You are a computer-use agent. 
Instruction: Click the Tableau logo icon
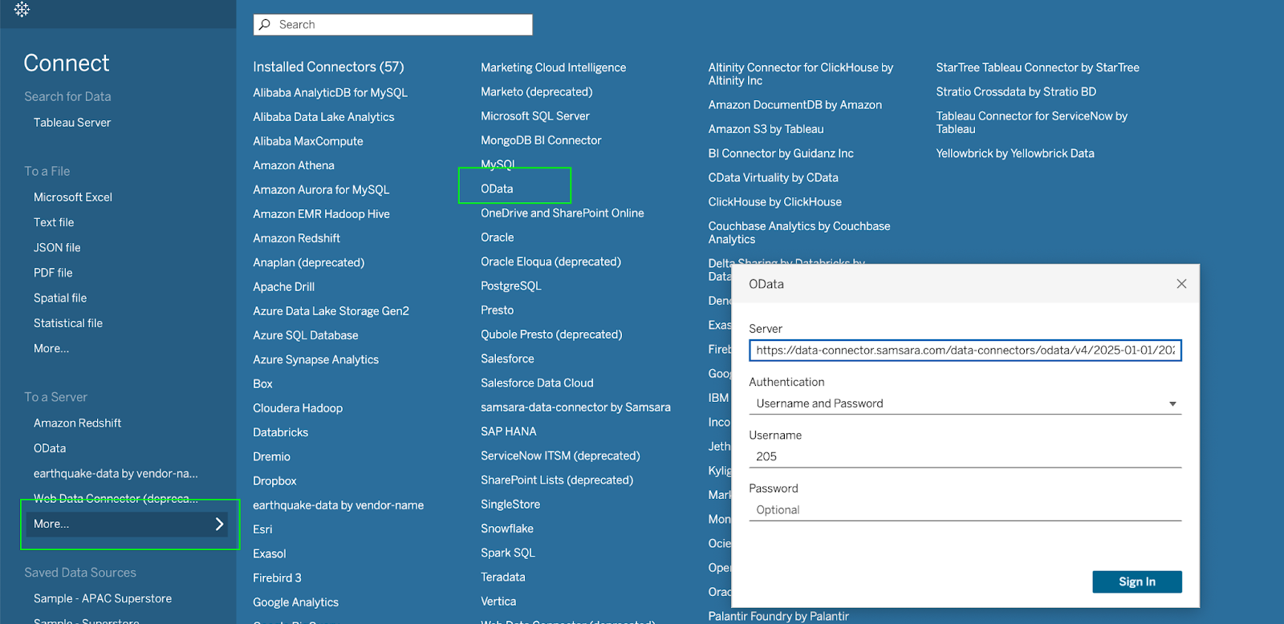[x=22, y=10]
